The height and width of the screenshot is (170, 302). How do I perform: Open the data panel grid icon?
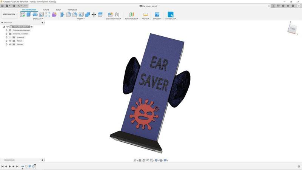click(3, 6)
